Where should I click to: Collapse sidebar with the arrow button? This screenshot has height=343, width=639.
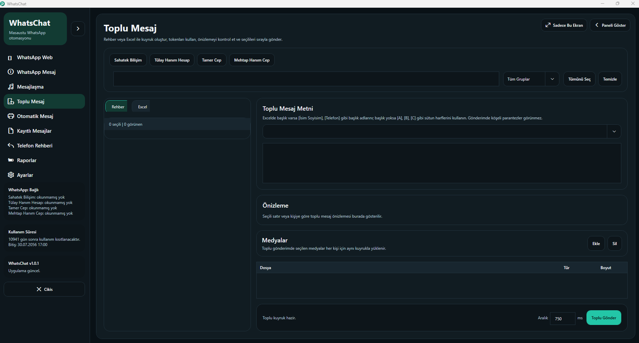(78, 29)
